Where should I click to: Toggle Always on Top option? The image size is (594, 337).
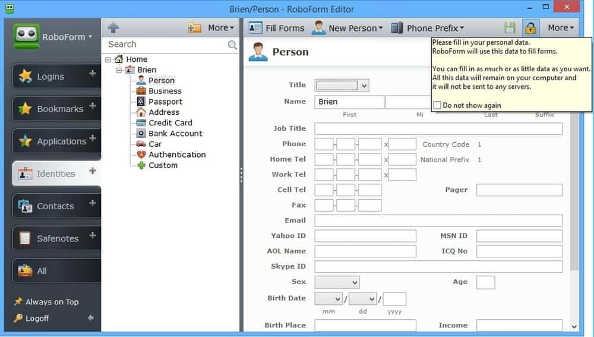pos(52,302)
